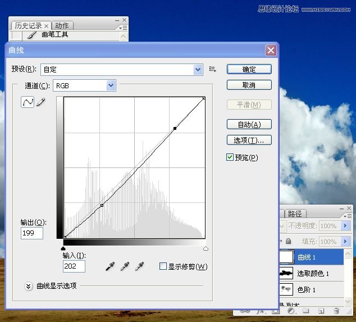The width and height of the screenshot is (356, 322).
Task: Click the Selective Color 1 mask thumbnail
Action: (x=286, y=273)
